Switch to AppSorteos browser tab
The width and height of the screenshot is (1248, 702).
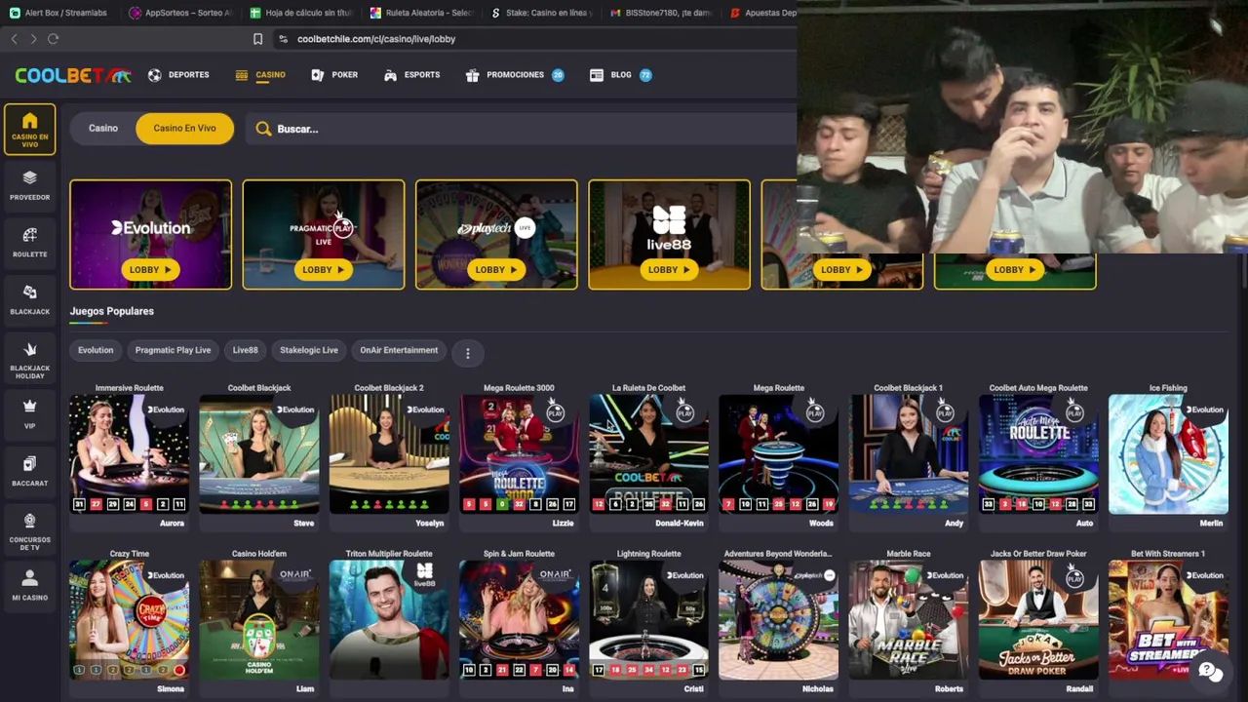pyautogui.click(x=180, y=13)
